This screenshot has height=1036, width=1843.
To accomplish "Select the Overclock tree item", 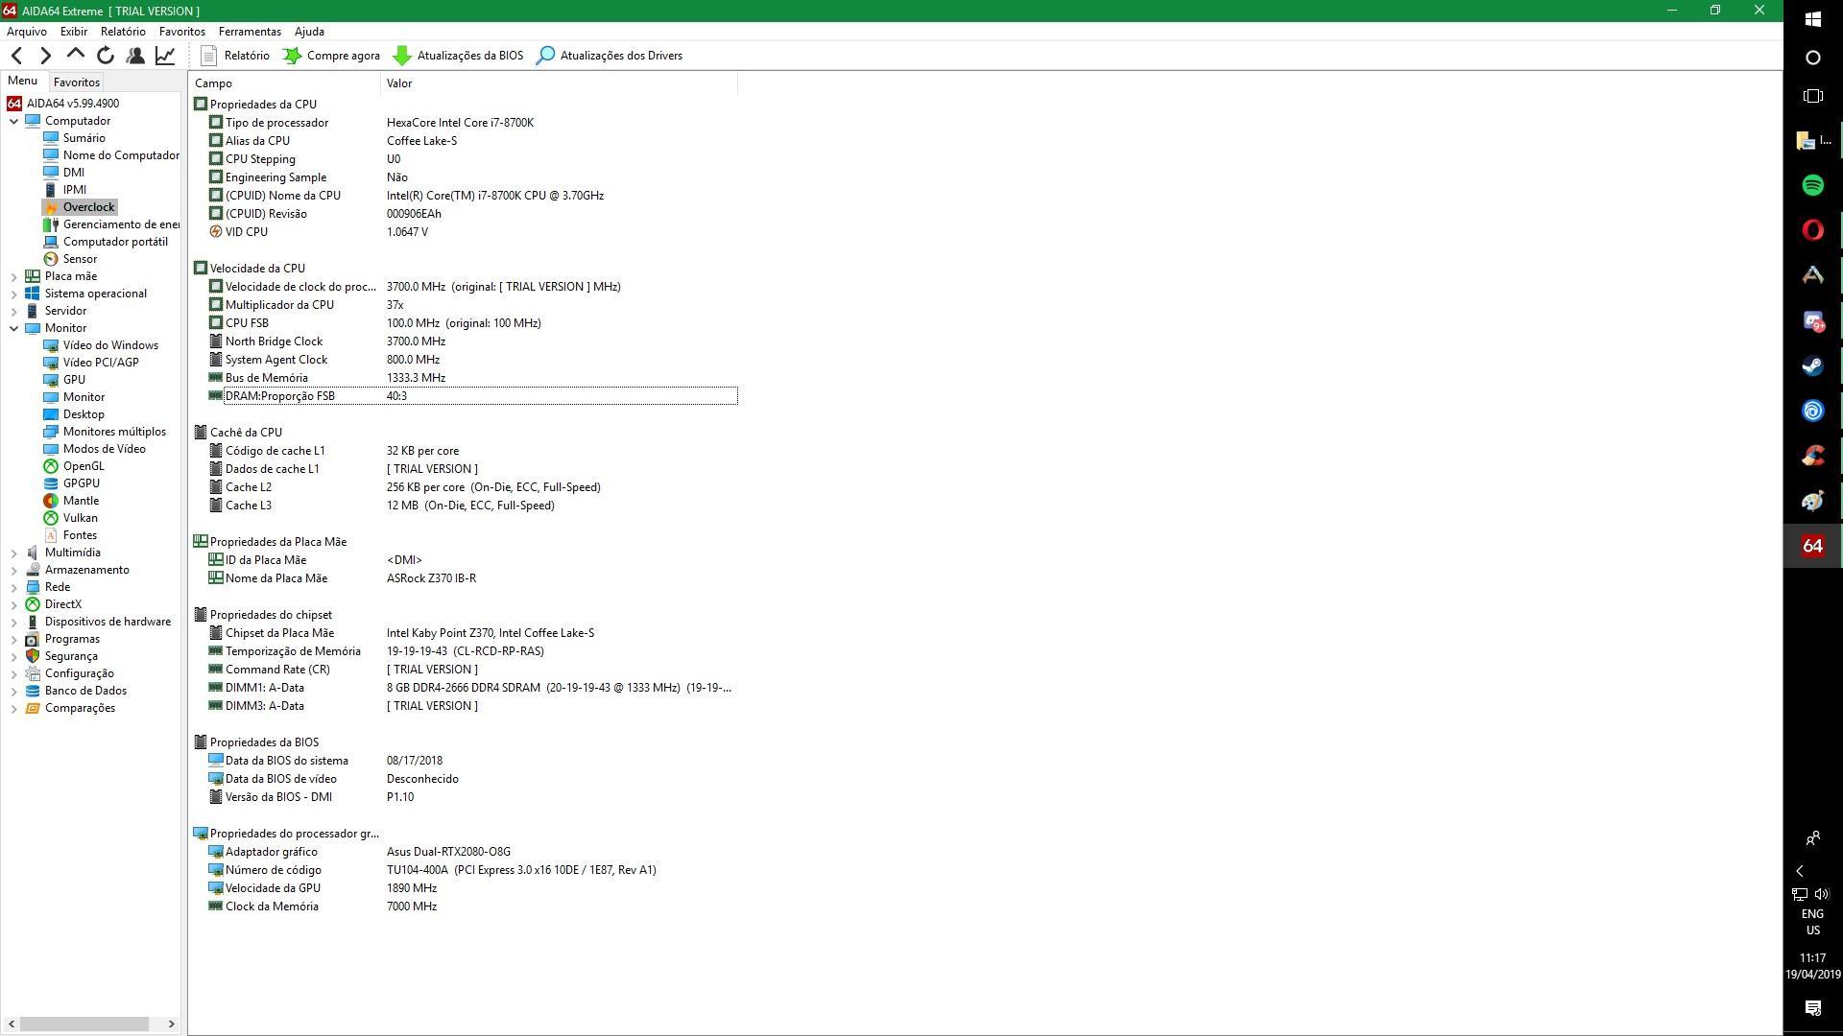I will pyautogui.click(x=88, y=207).
